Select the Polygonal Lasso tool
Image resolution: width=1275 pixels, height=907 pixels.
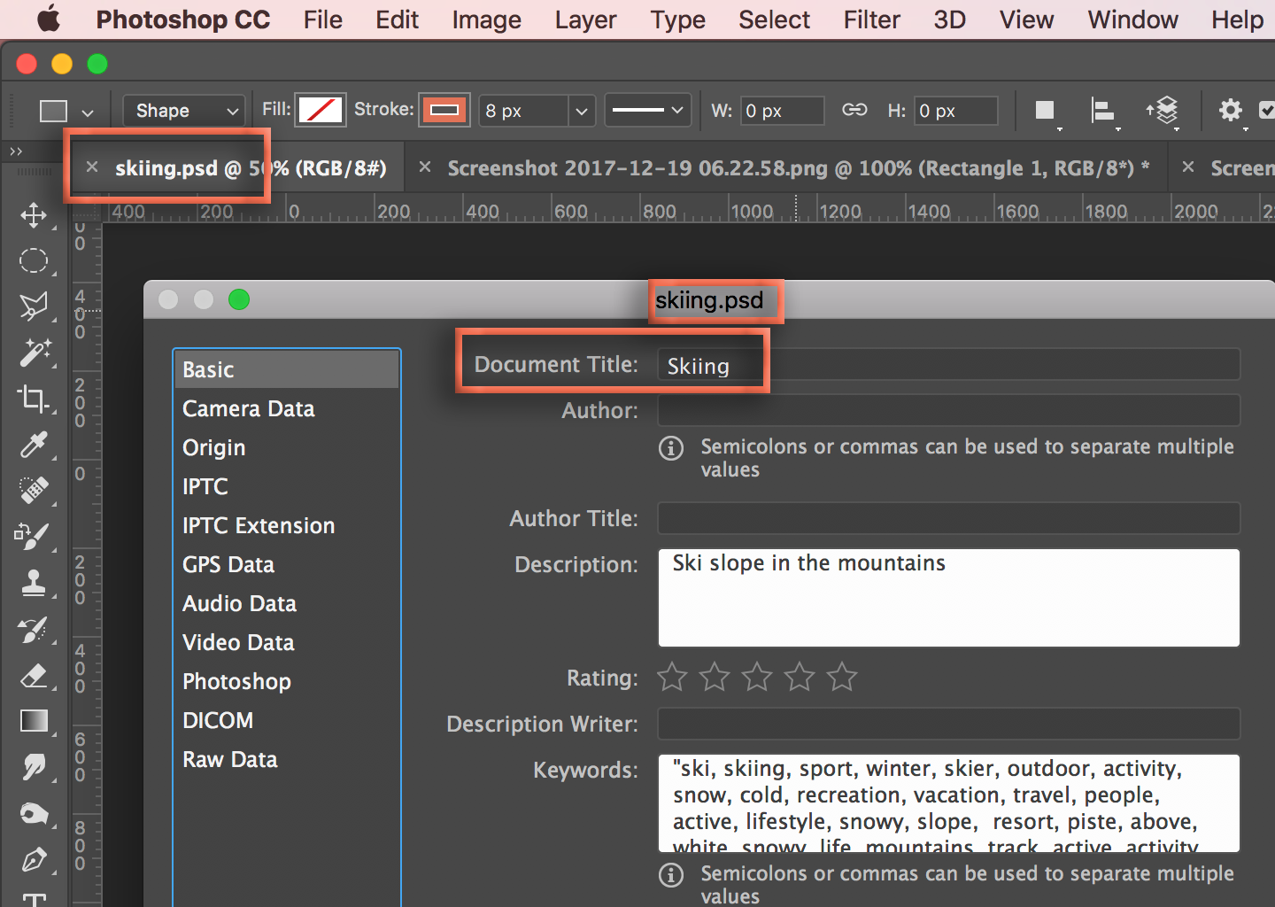coord(34,306)
